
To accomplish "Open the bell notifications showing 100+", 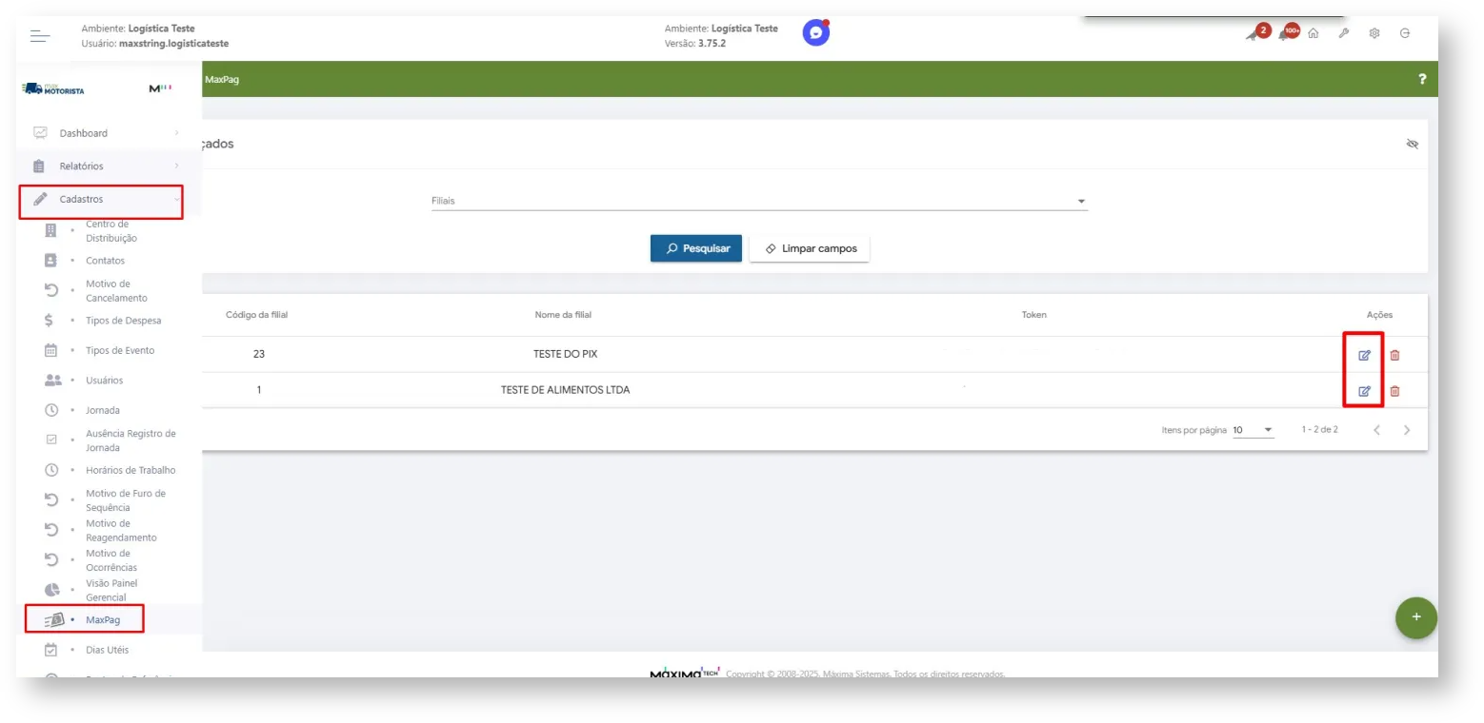I will [x=1288, y=33].
